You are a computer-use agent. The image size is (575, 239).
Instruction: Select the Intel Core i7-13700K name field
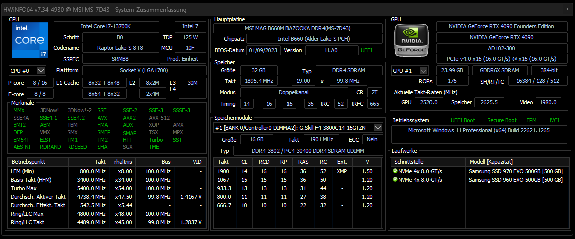(x=106, y=26)
